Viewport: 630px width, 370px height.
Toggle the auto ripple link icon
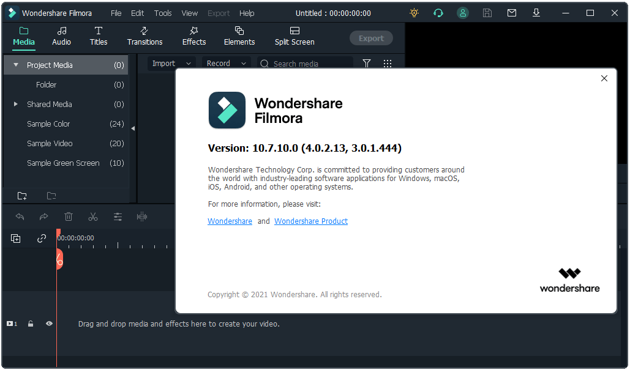pos(42,239)
